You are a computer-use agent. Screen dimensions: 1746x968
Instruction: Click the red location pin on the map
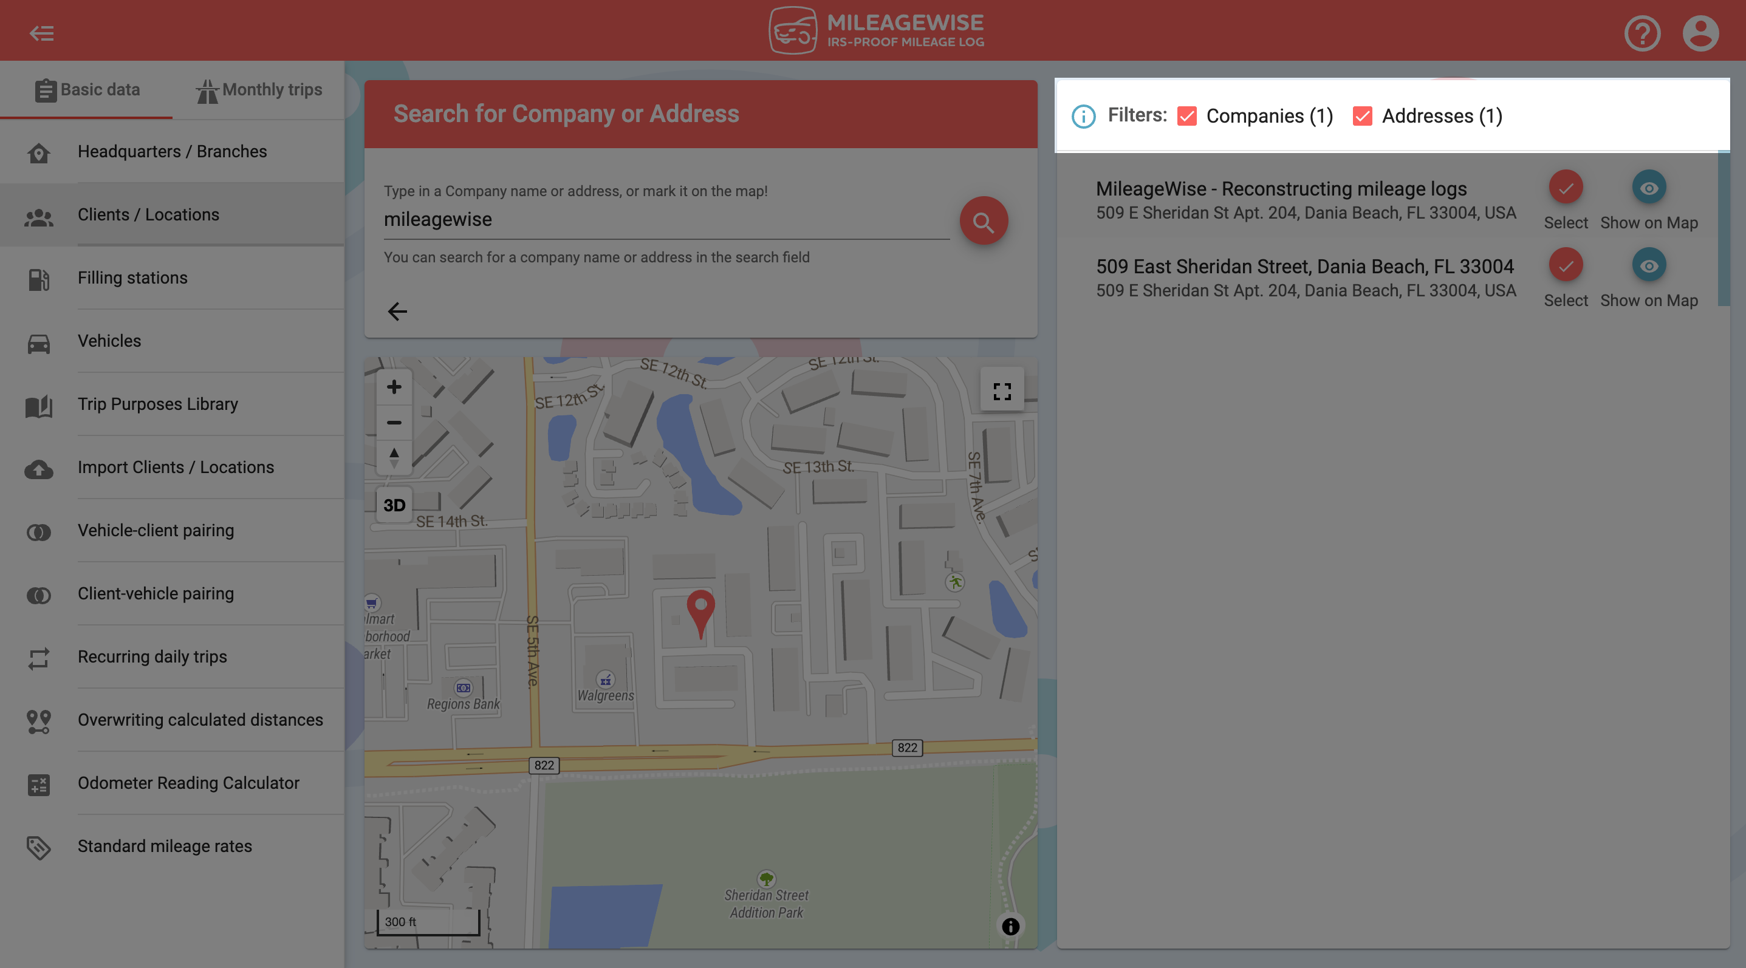(700, 614)
